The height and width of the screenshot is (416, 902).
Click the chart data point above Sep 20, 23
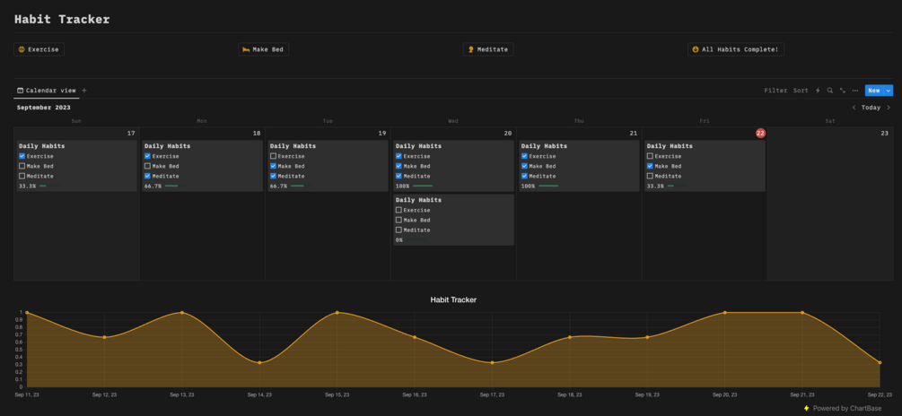[725, 313]
